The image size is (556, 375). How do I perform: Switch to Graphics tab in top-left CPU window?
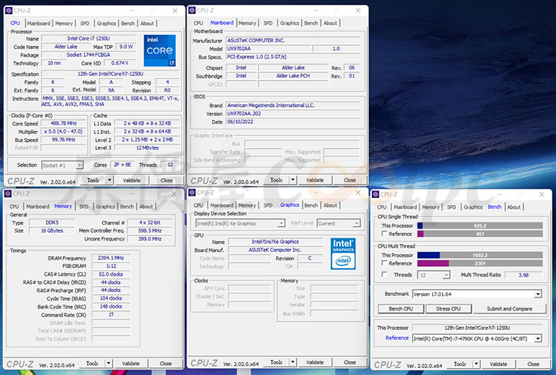[106, 24]
